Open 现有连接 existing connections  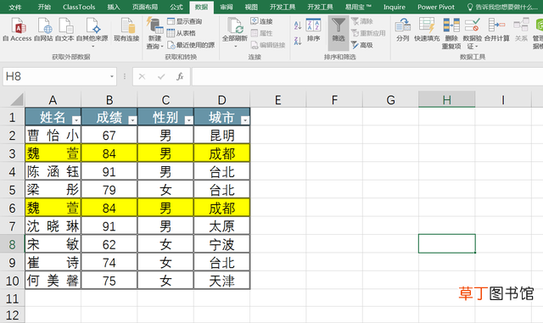(x=126, y=30)
